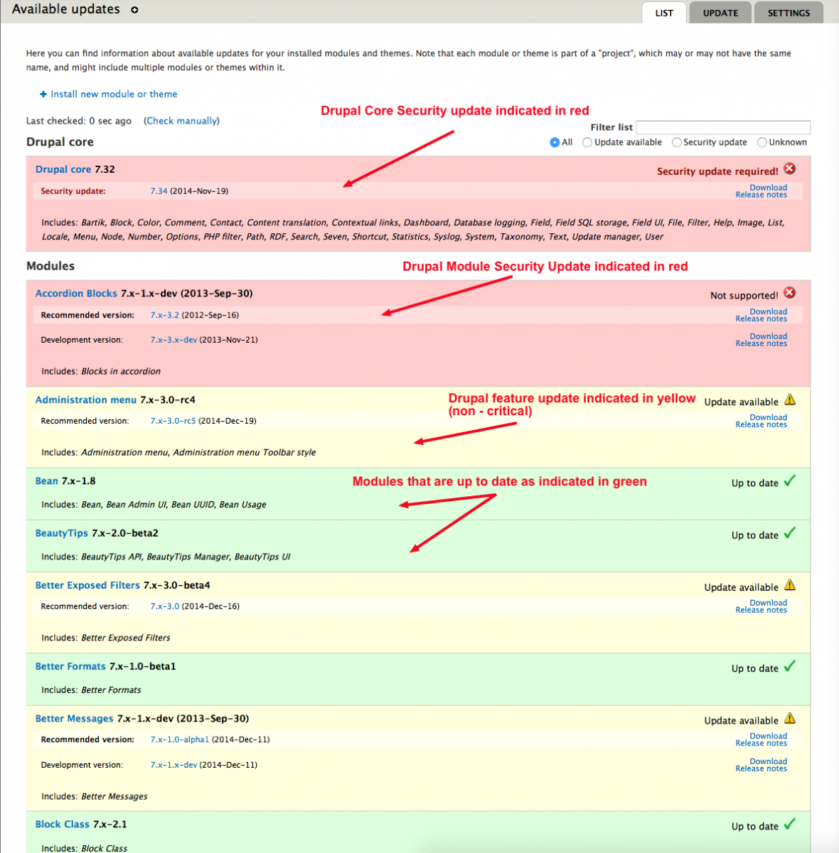839x853 pixels.
Task: View Release notes for Drupal core 7.34
Action: [x=761, y=195]
